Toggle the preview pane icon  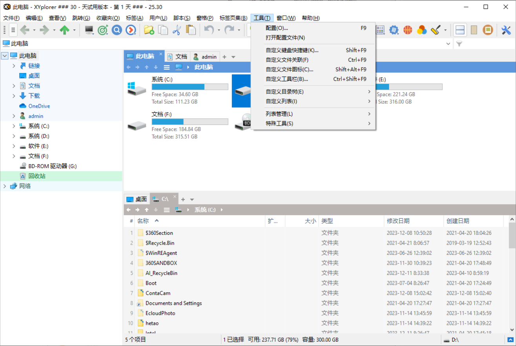point(474,30)
